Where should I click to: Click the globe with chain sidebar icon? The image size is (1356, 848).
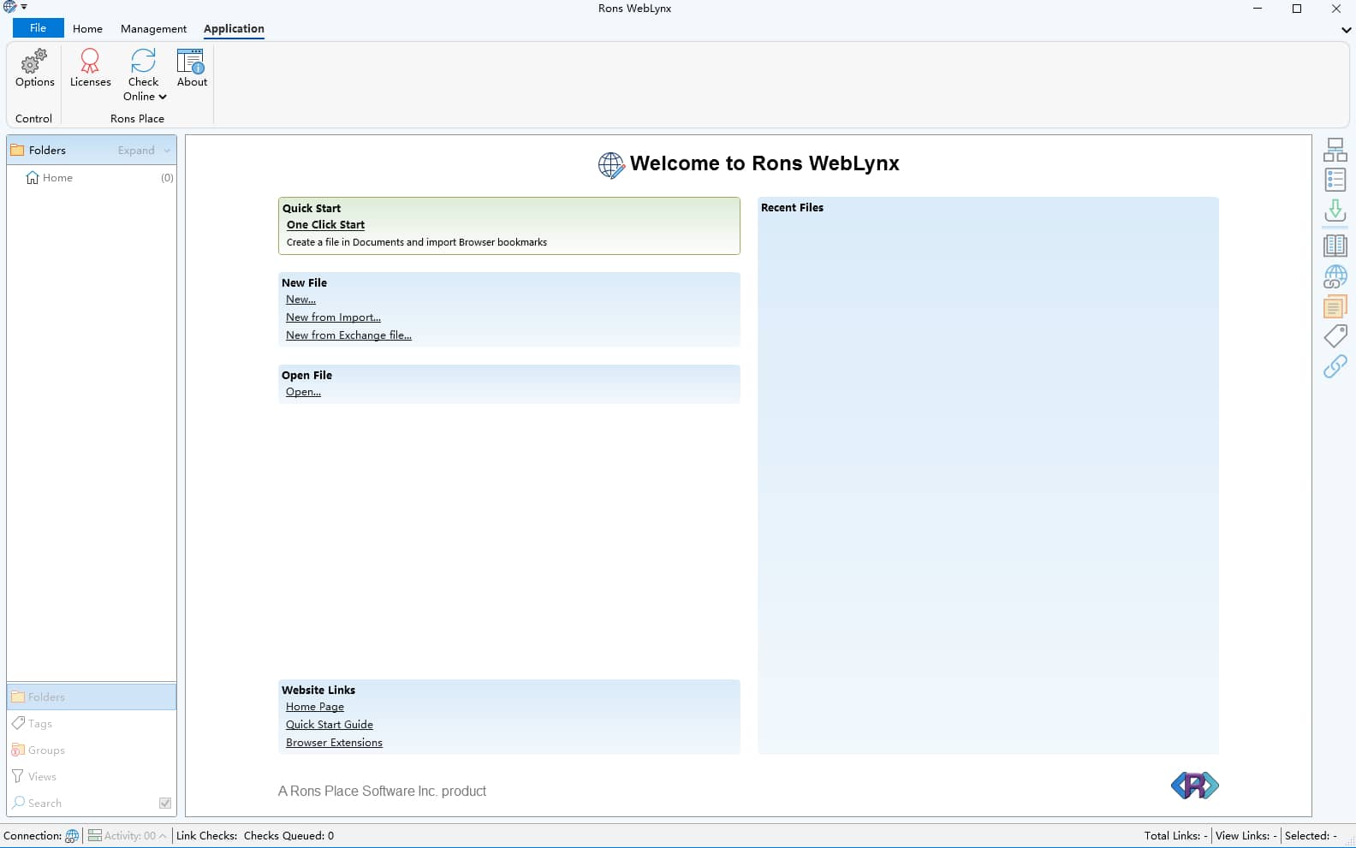pyautogui.click(x=1335, y=276)
